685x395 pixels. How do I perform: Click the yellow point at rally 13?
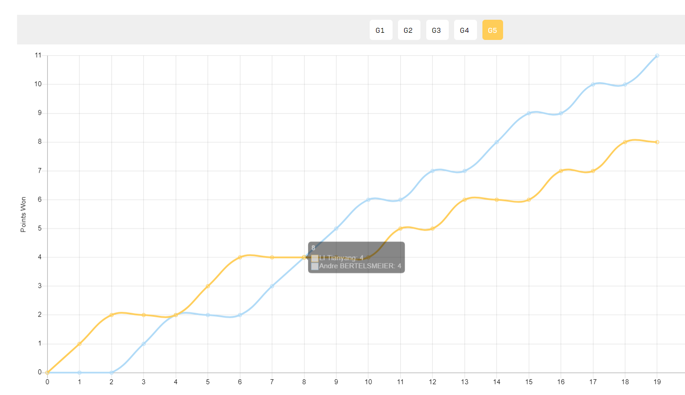[x=464, y=200]
